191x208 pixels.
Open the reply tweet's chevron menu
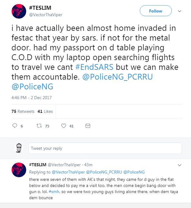(x=179, y=165)
